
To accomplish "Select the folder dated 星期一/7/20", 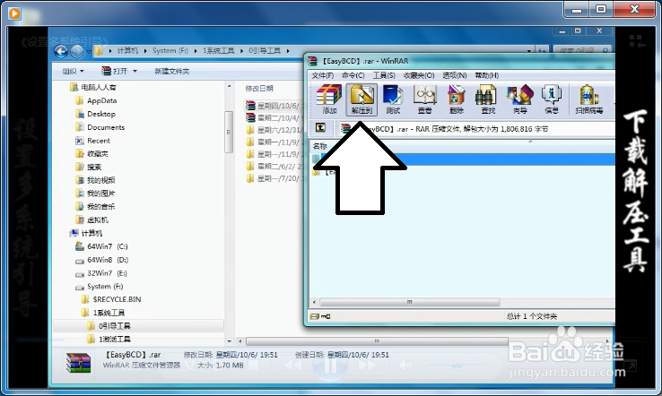I will click(274, 179).
